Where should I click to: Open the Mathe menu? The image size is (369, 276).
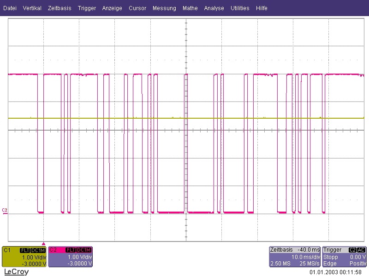pos(190,8)
